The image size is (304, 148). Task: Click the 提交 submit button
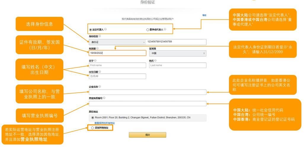pos(148,135)
